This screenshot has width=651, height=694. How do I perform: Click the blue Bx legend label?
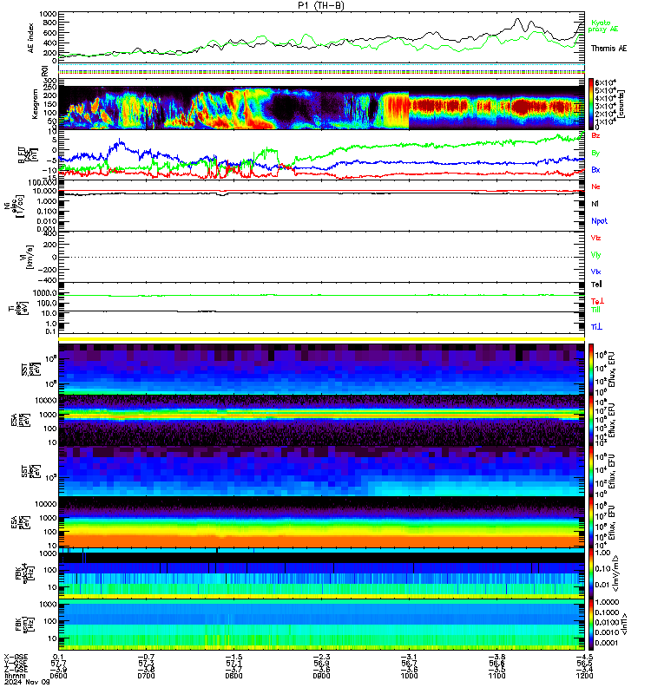[595, 170]
